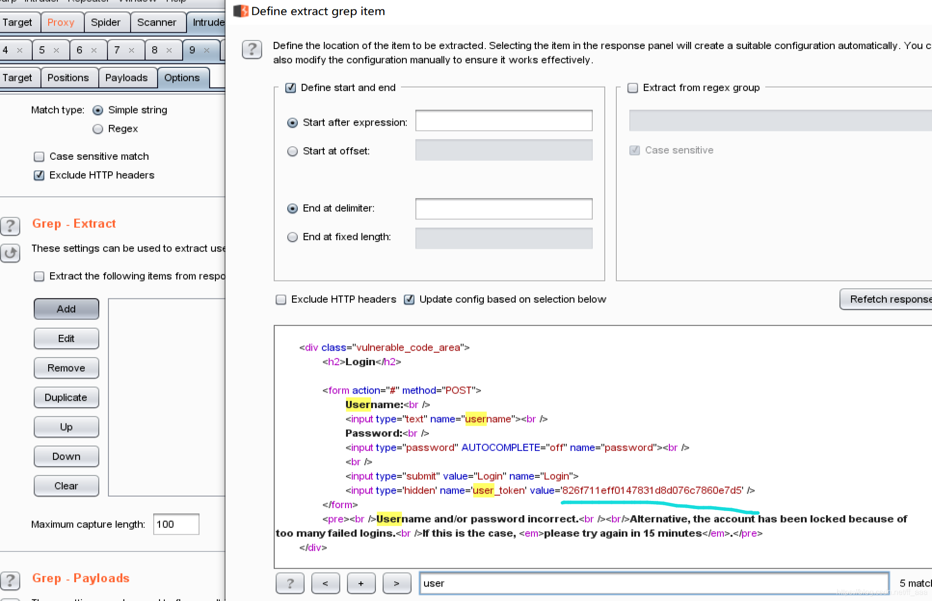Toggle the Define start and end checkbox

pos(291,88)
